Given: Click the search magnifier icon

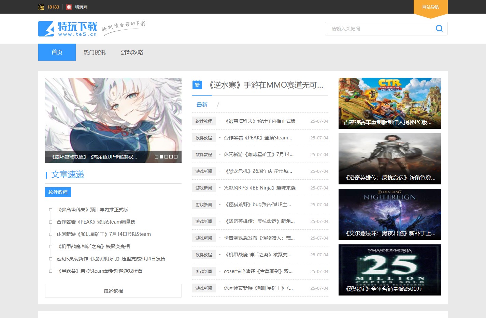Looking at the screenshot, I should (439, 29).
